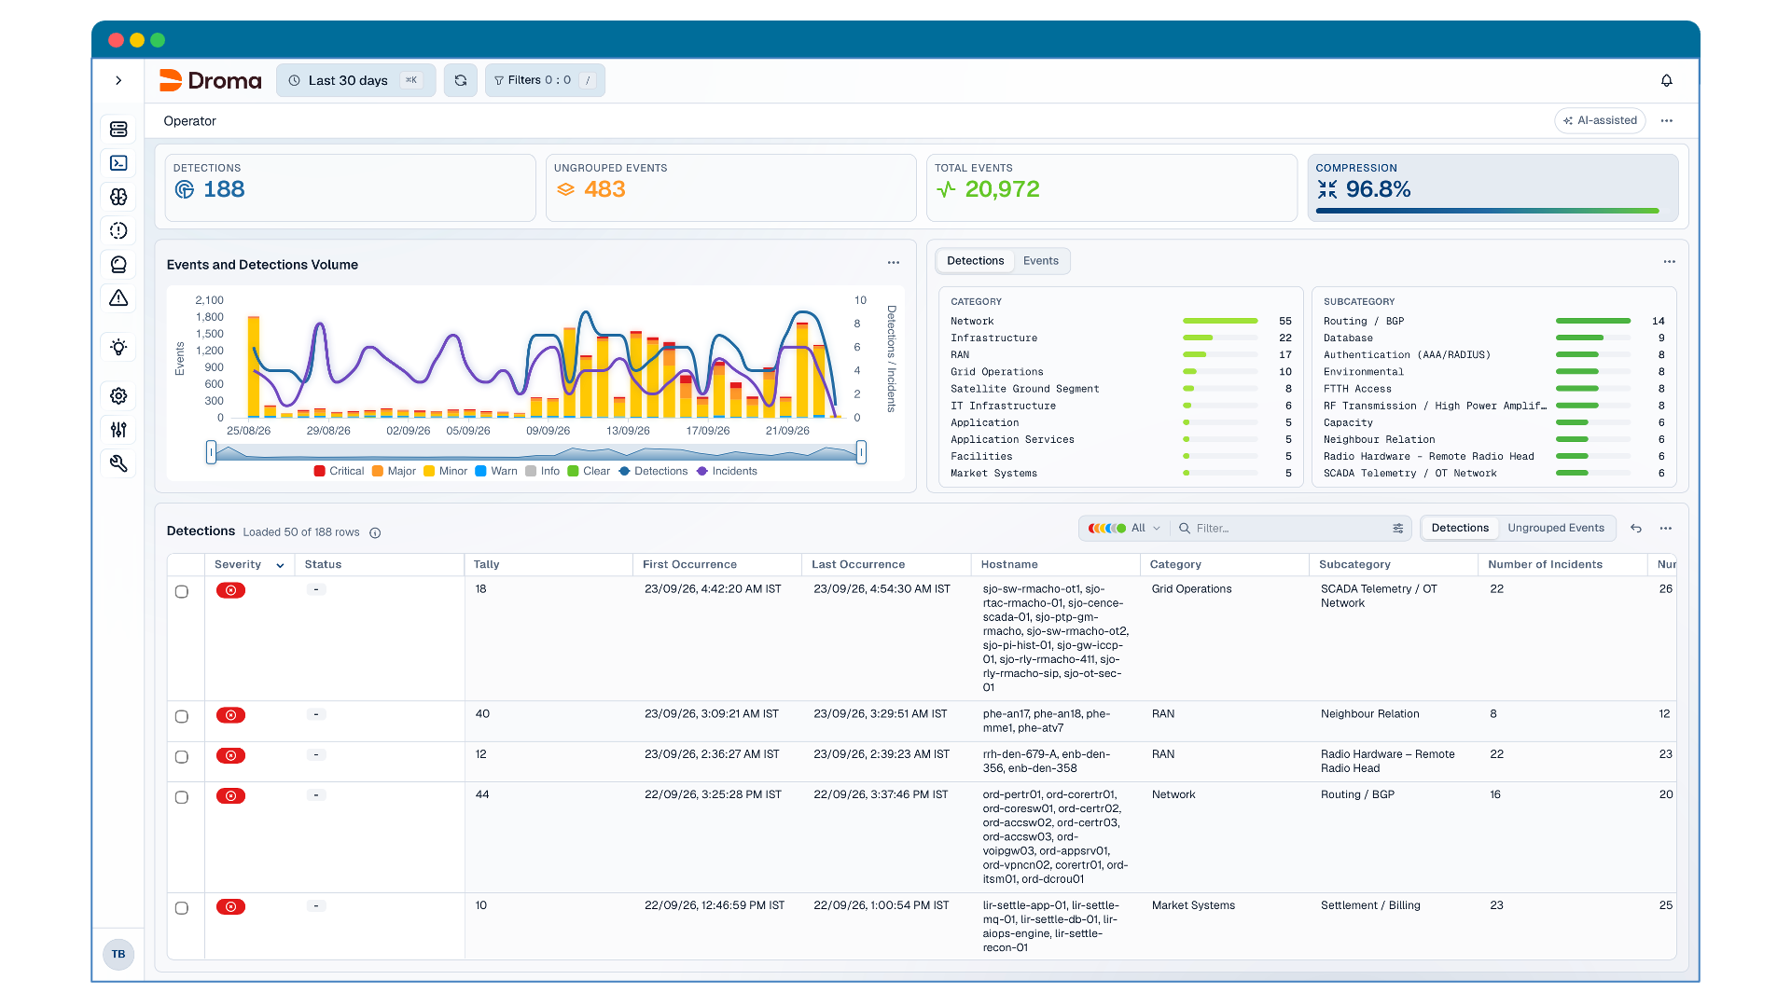Open Events and Detections Volume chart menu
1791x1007 pixels.
click(894, 263)
